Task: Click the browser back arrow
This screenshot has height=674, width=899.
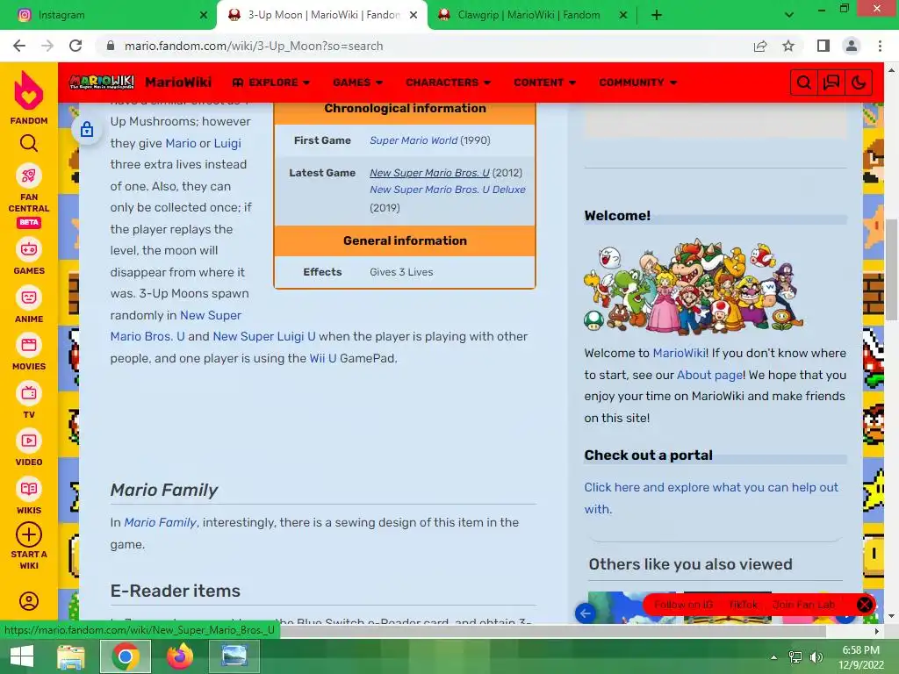Action: point(19,46)
